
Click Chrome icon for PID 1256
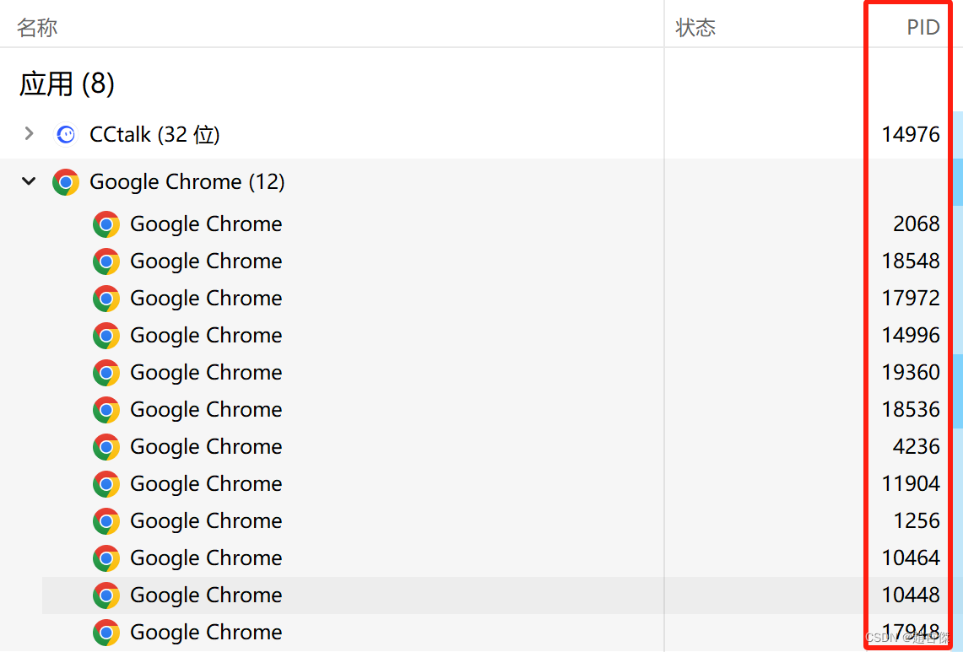[x=105, y=521]
